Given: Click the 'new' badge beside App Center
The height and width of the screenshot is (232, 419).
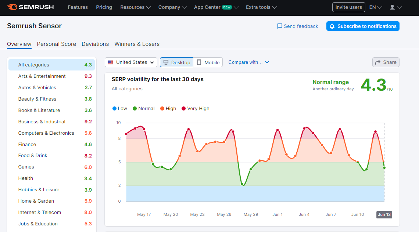Looking at the screenshot, I should click(227, 7).
